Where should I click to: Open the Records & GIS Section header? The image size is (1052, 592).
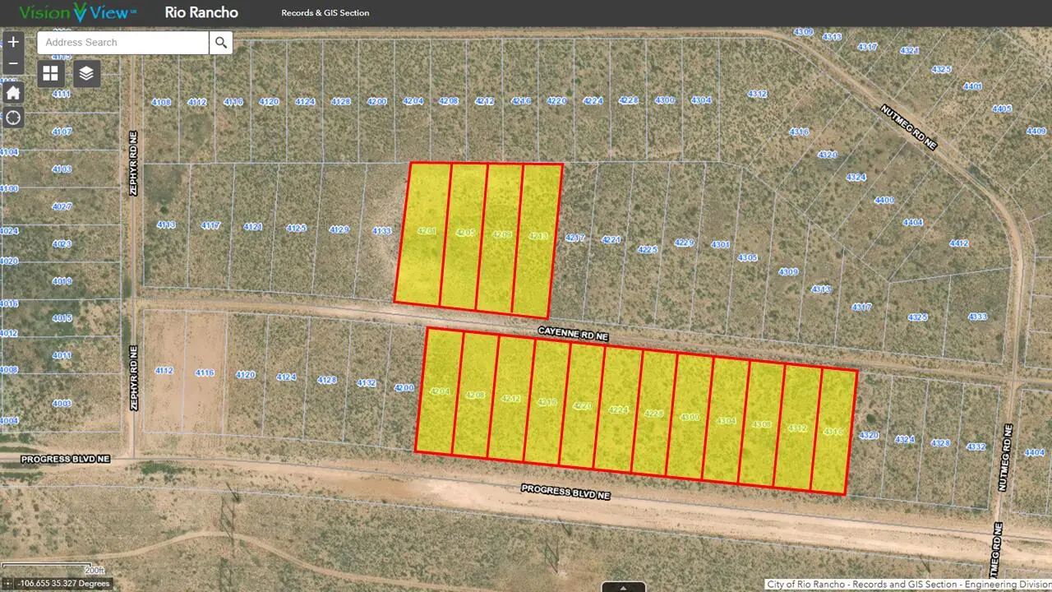click(325, 12)
